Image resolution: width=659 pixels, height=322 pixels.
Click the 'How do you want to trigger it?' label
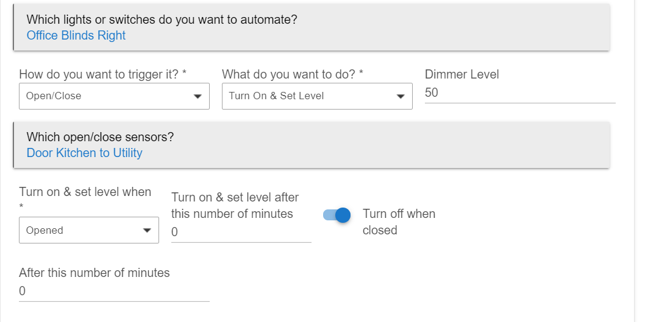[x=102, y=74]
